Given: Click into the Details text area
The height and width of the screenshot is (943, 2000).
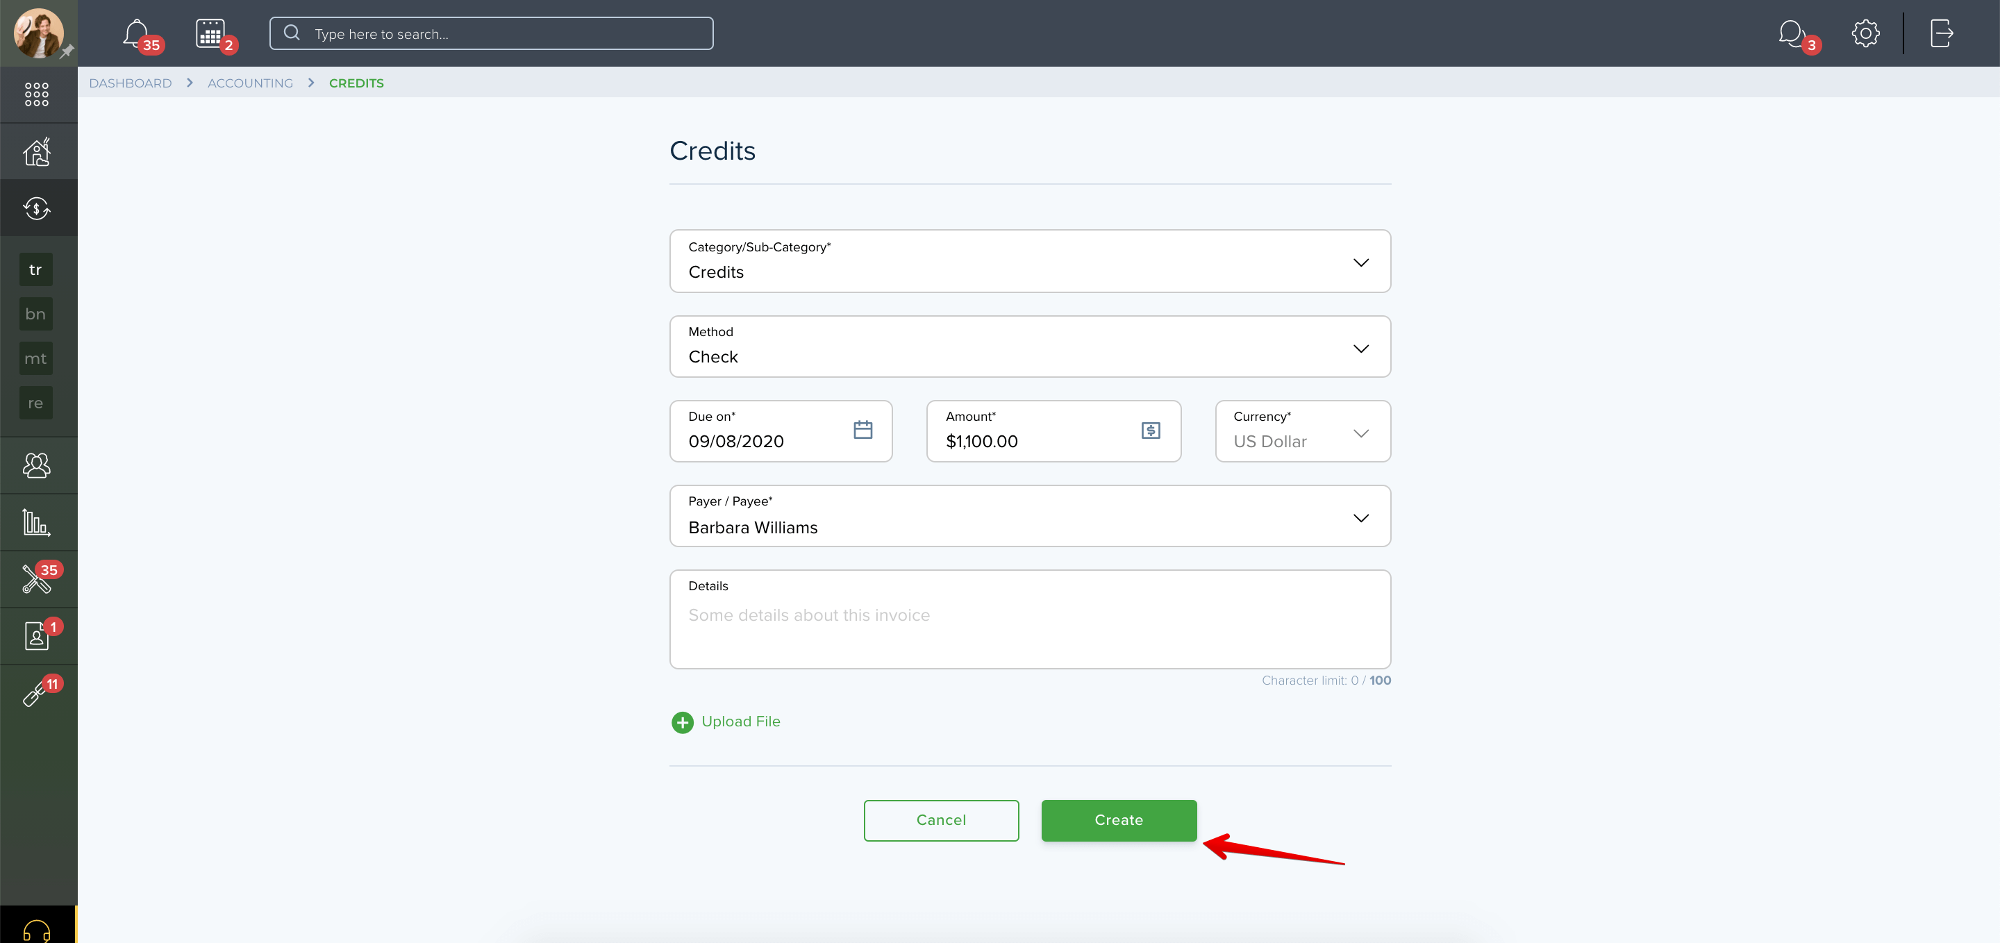Looking at the screenshot, I should coord(1029,619).
